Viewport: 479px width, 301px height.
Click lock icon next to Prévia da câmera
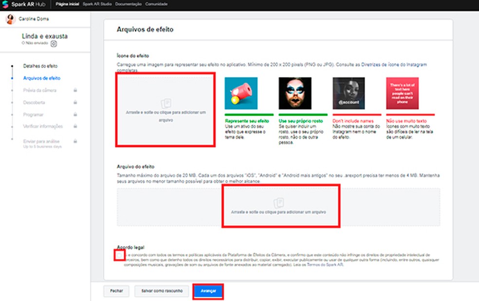75,90
